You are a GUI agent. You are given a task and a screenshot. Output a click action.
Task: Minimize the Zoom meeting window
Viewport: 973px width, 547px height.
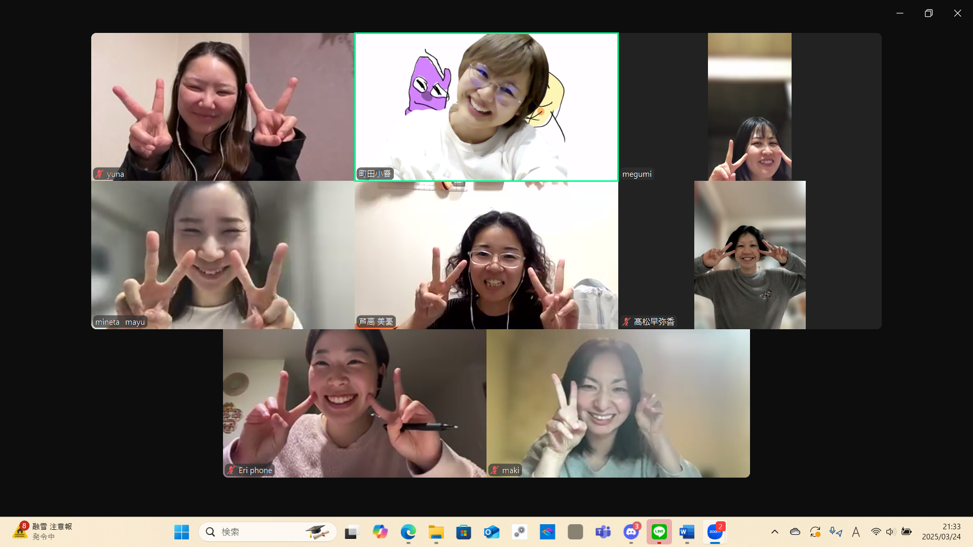point(900,13)
